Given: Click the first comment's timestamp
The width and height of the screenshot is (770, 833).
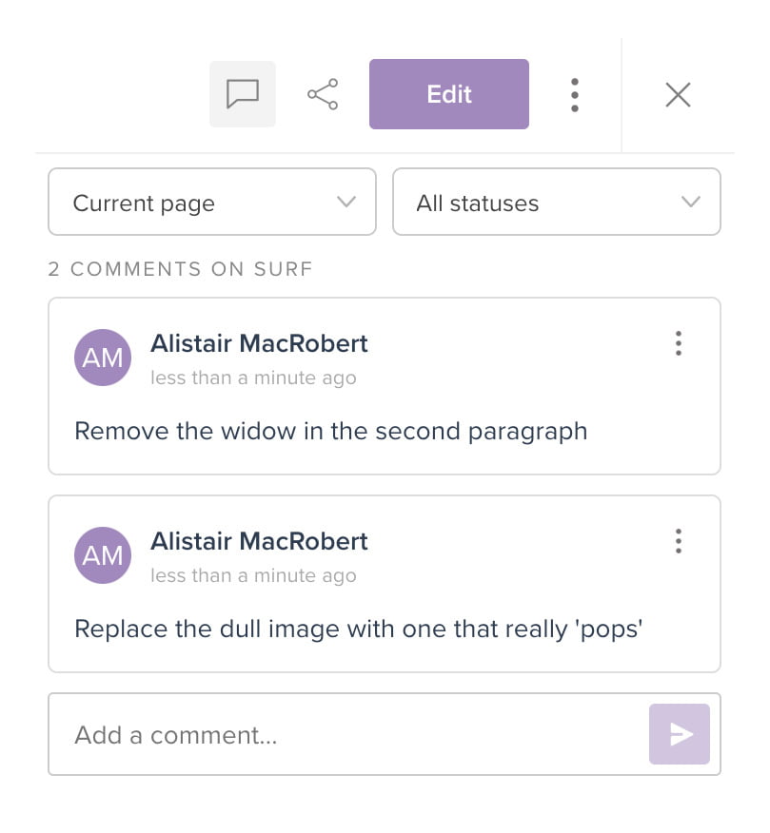Looking at the screenshot, I should (253, 378).
